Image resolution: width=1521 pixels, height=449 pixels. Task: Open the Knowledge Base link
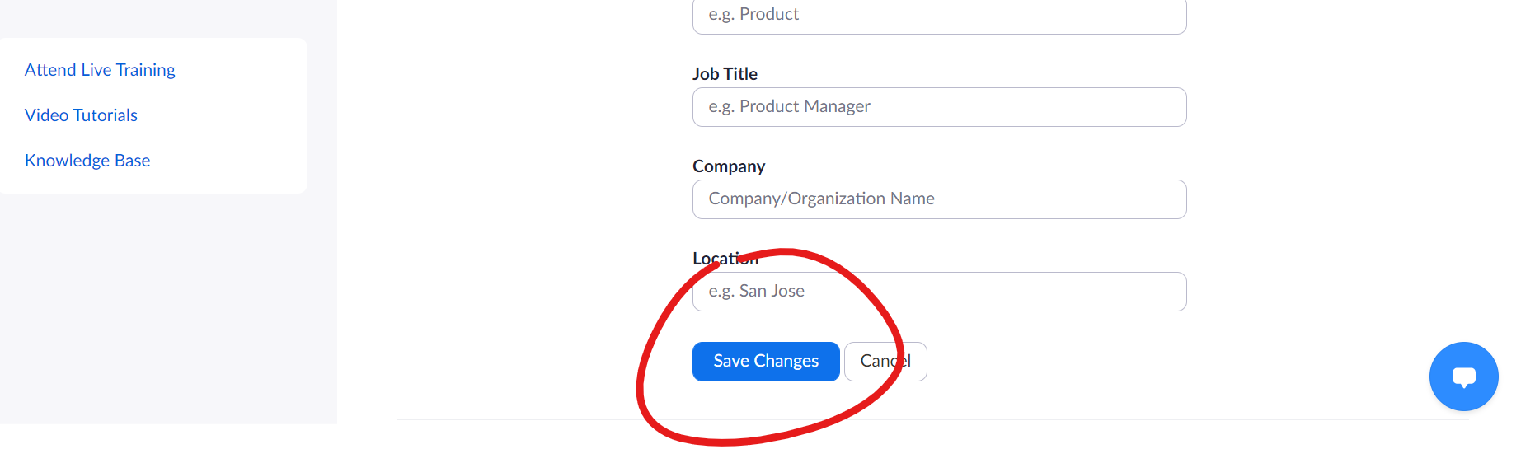(x=87, y=161)
